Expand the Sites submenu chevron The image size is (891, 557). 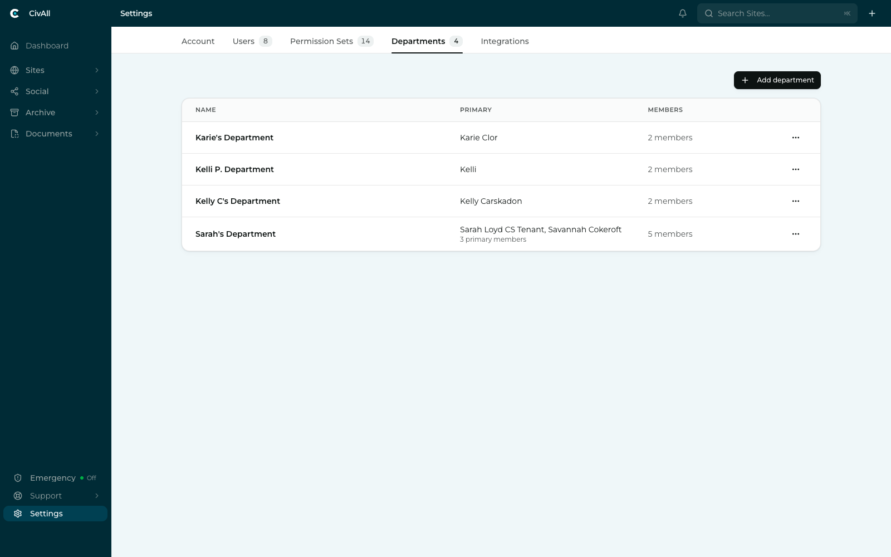(x=97, y=70)
